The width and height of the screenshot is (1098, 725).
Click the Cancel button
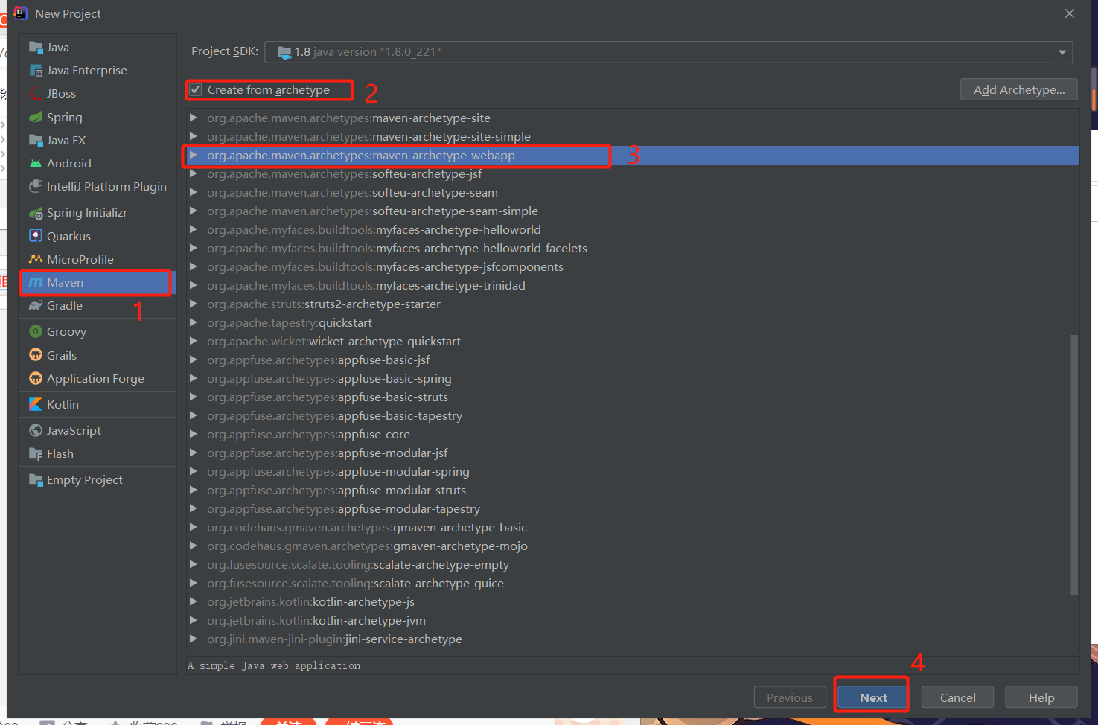(957, 697)
